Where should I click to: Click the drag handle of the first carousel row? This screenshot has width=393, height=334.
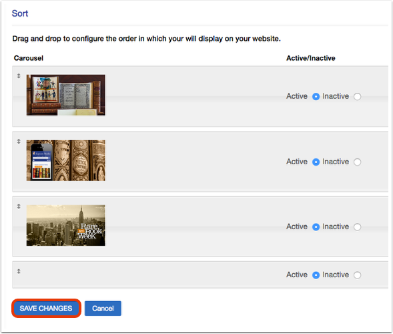[19, 75]
